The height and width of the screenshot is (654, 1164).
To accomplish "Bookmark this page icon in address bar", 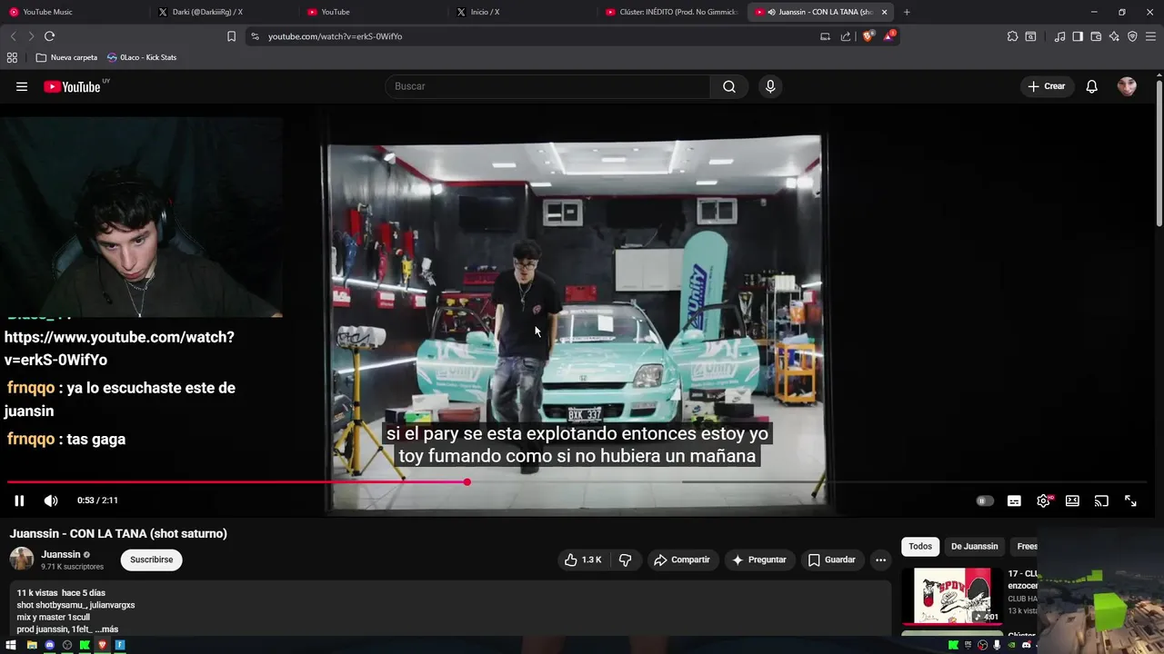I will pyautogui.click(x=231, y=36).
